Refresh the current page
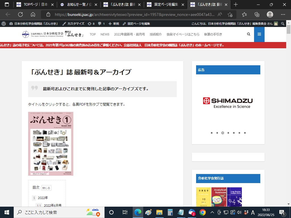291x218 pixels. (20, 14)
